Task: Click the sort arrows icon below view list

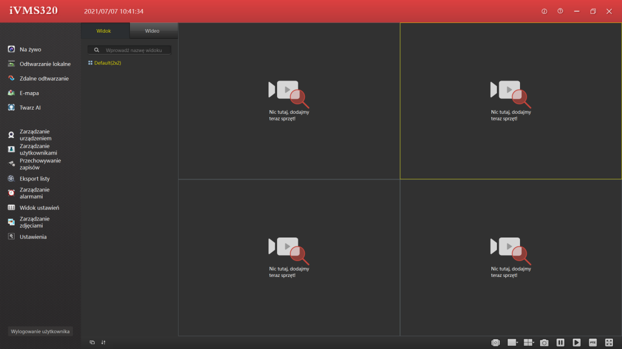Action: [103, 342]
